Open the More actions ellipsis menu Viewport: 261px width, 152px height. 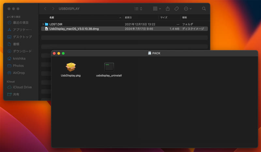click(188, 9)
